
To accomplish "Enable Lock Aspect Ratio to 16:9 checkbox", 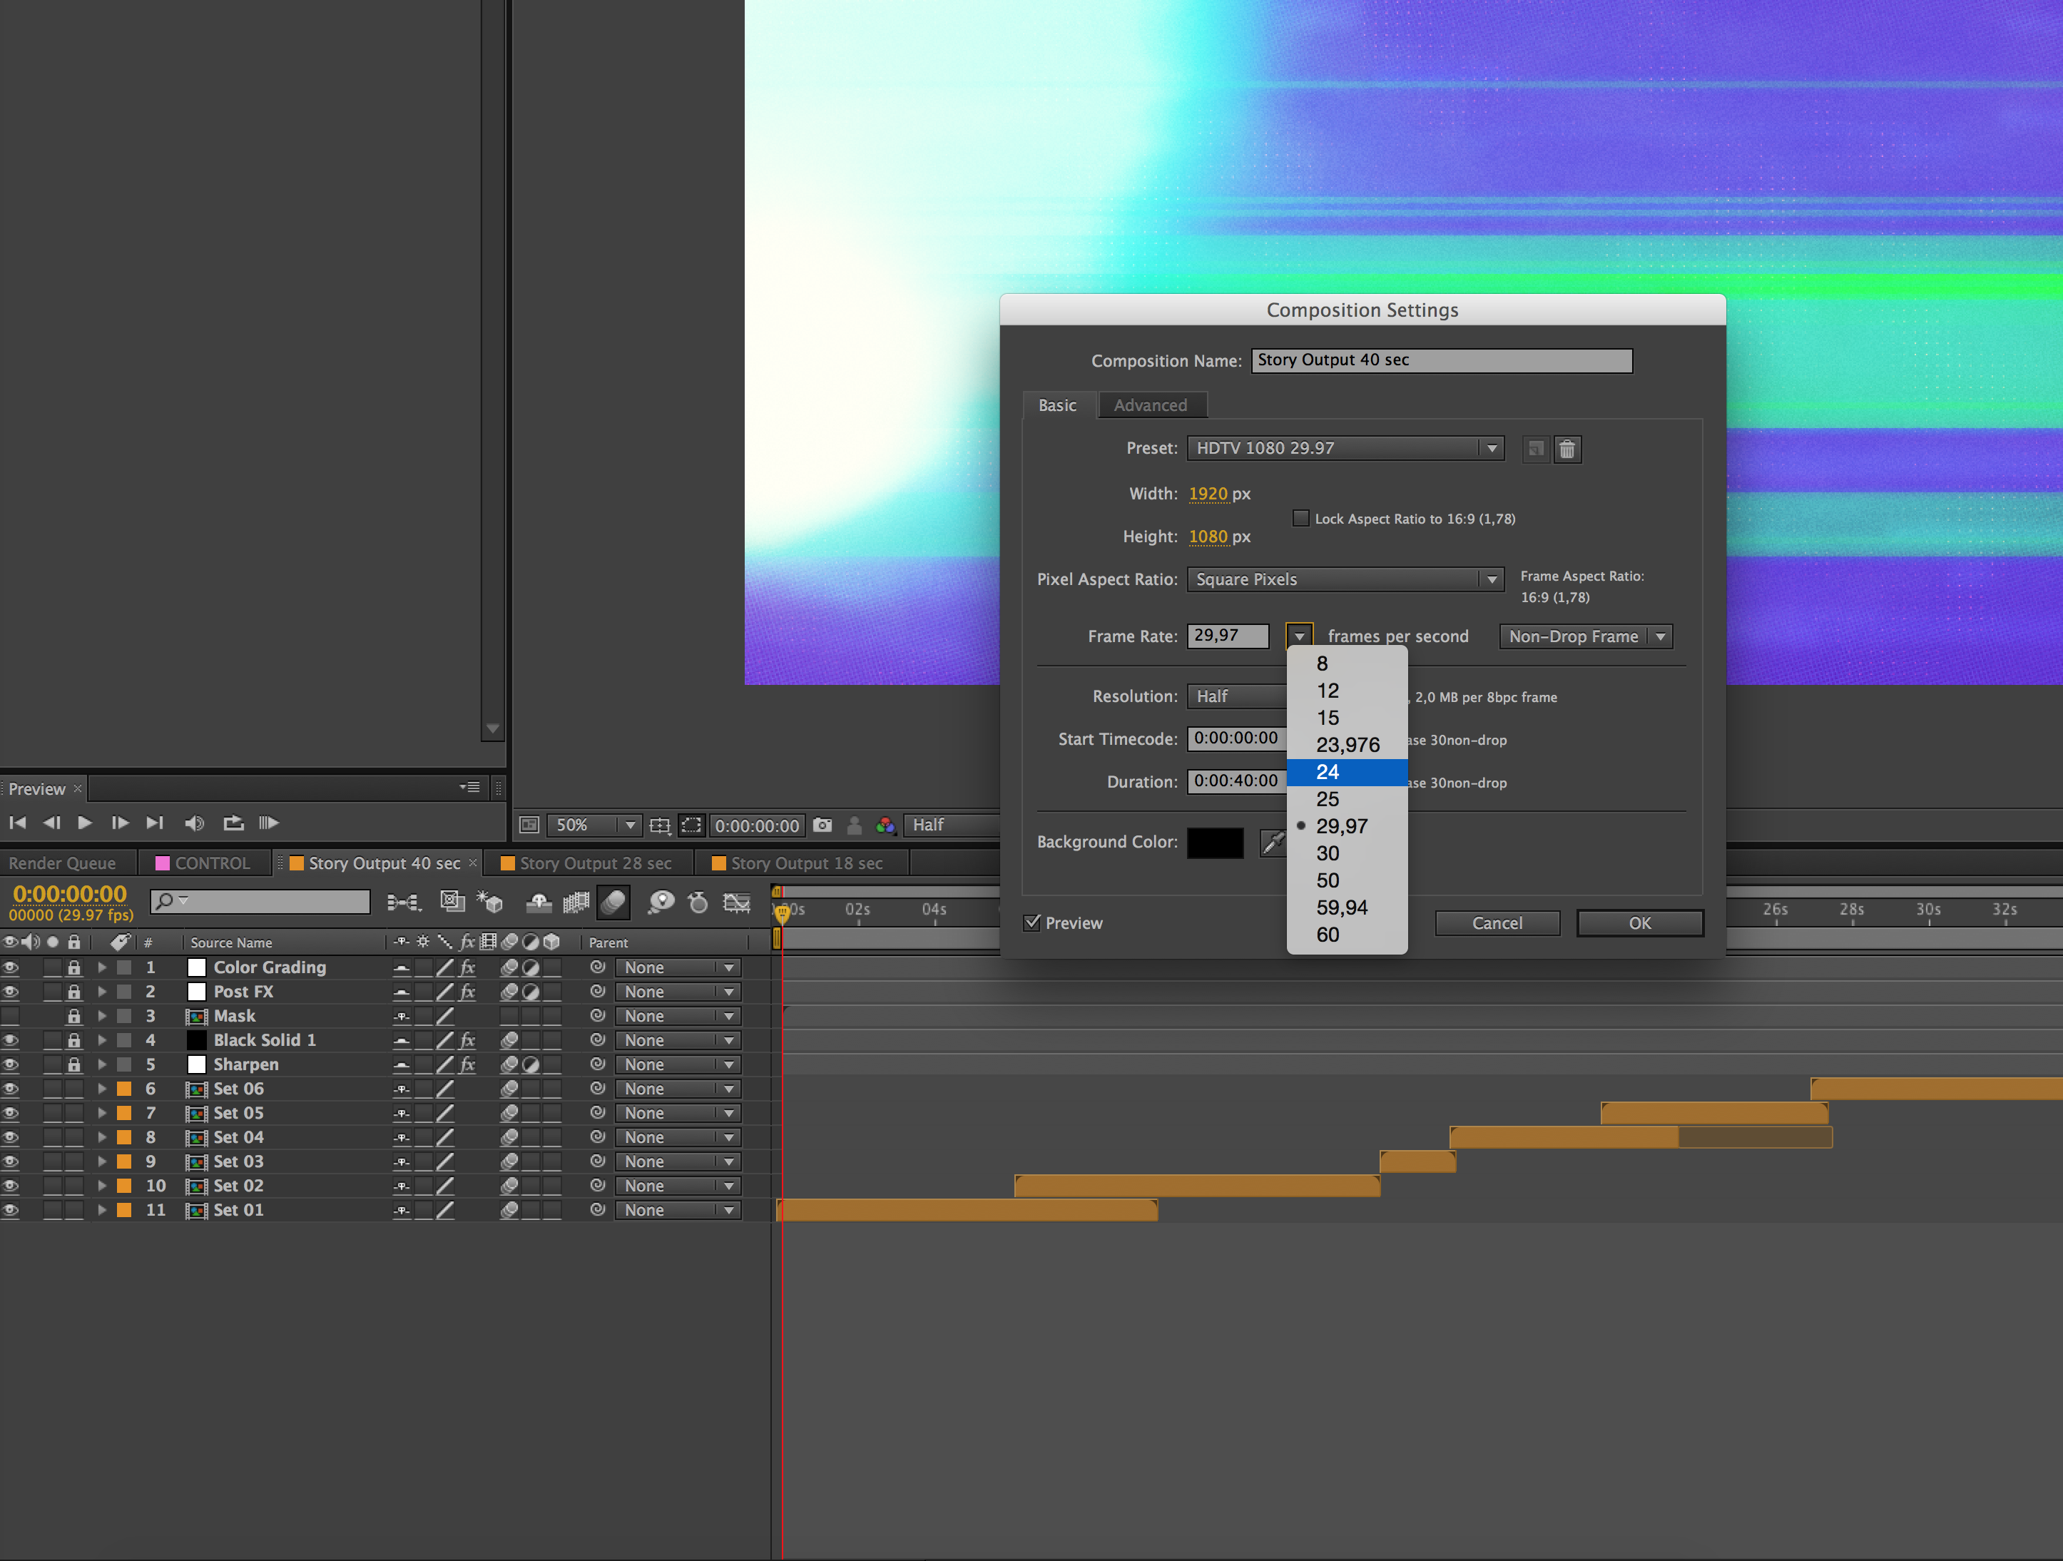I will click(x=1300, y=519).
